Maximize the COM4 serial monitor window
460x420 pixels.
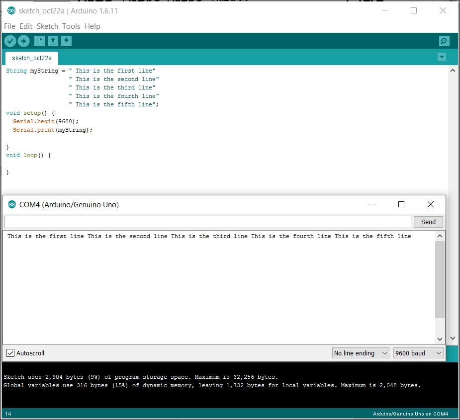(x=401, y=204)
